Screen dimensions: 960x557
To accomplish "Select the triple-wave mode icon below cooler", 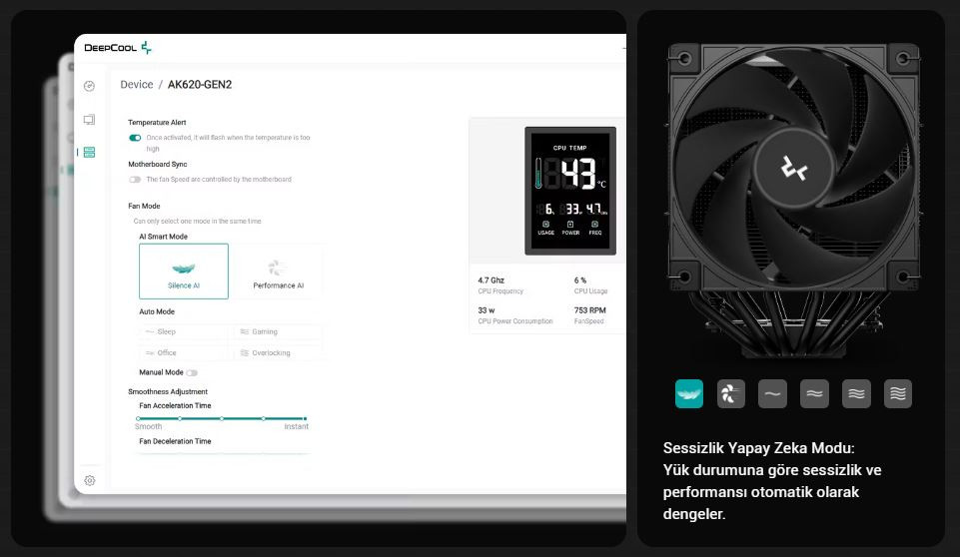I will [856, 393].
